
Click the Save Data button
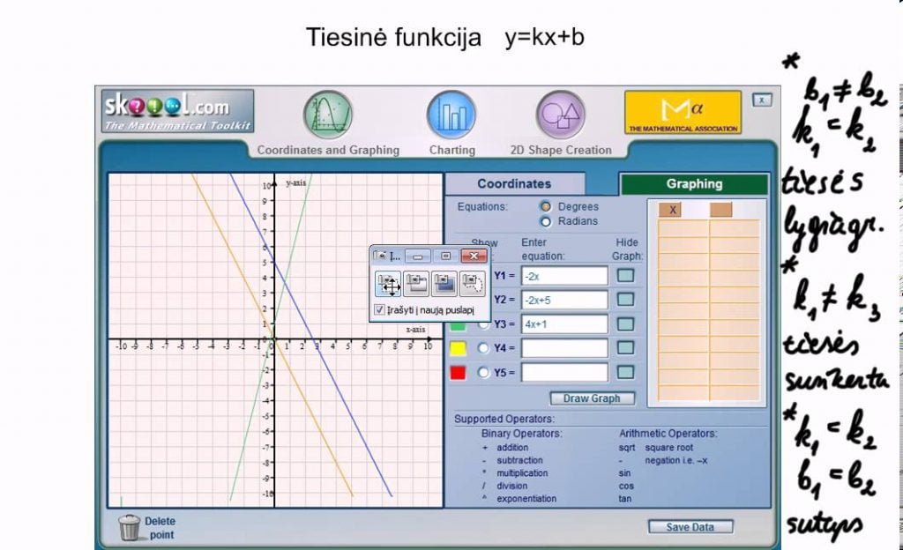[x=690, y=527]
